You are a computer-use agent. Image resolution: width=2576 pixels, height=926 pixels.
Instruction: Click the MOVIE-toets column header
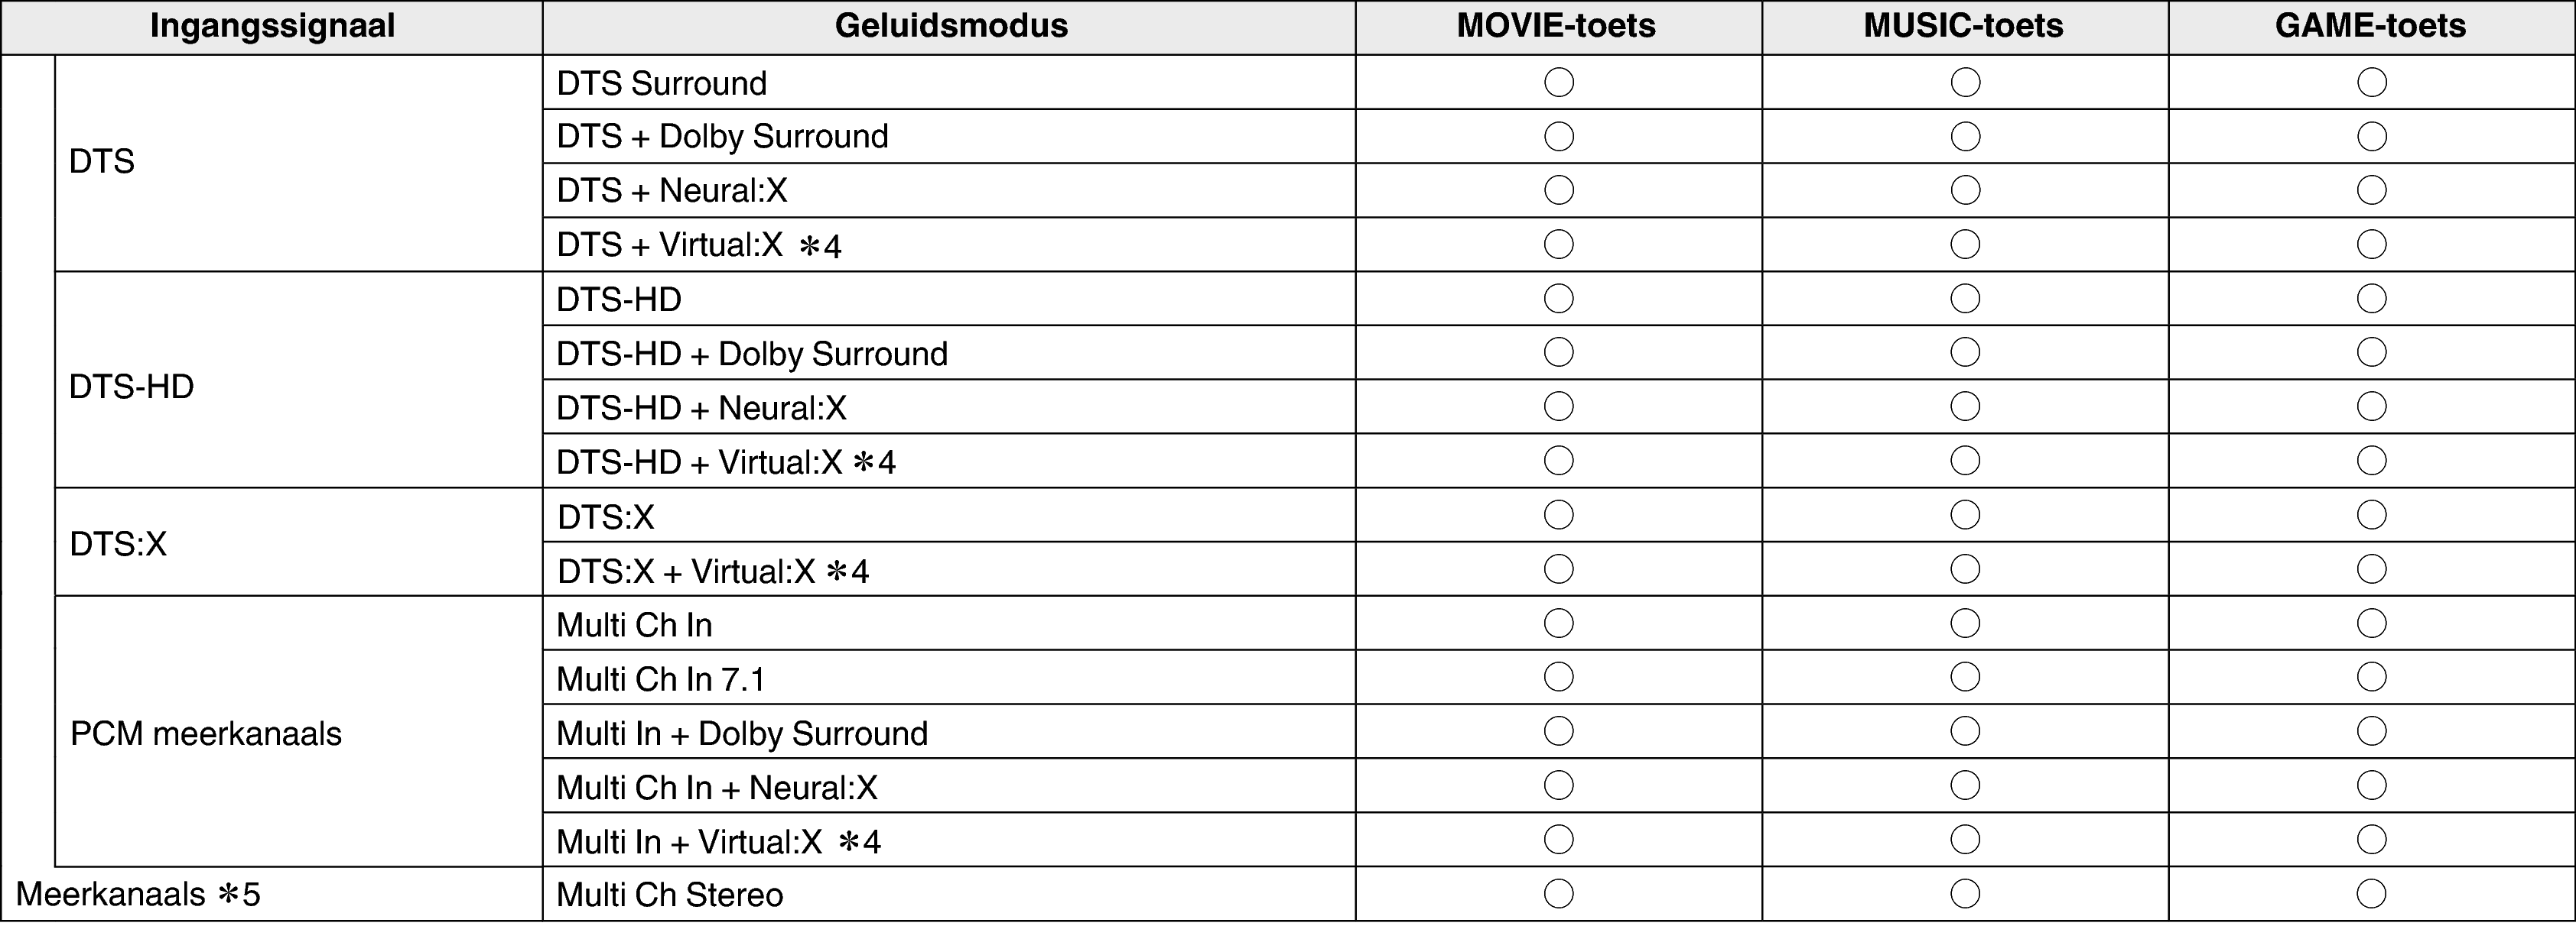click(x=1558, y=27)
